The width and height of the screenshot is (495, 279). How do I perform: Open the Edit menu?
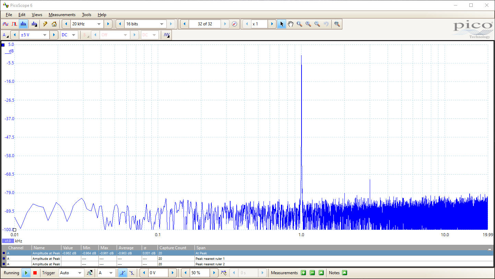(22, 15)
